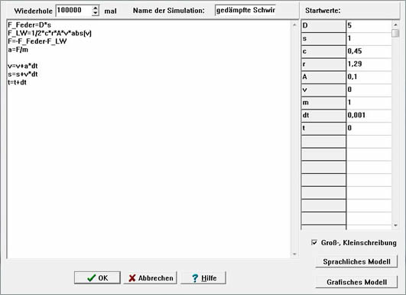Click the variable name cell dt
This screenshot has height=295, width=406.
(323, 116)
